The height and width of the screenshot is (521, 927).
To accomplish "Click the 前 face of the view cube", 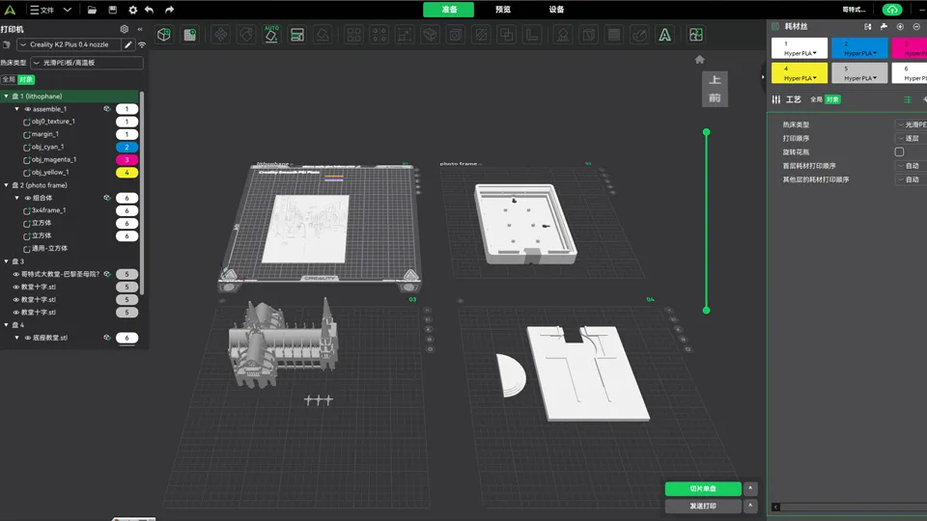I will (715, 98).
